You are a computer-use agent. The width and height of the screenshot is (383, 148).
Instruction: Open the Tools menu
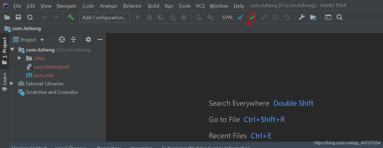pos(184,6)
